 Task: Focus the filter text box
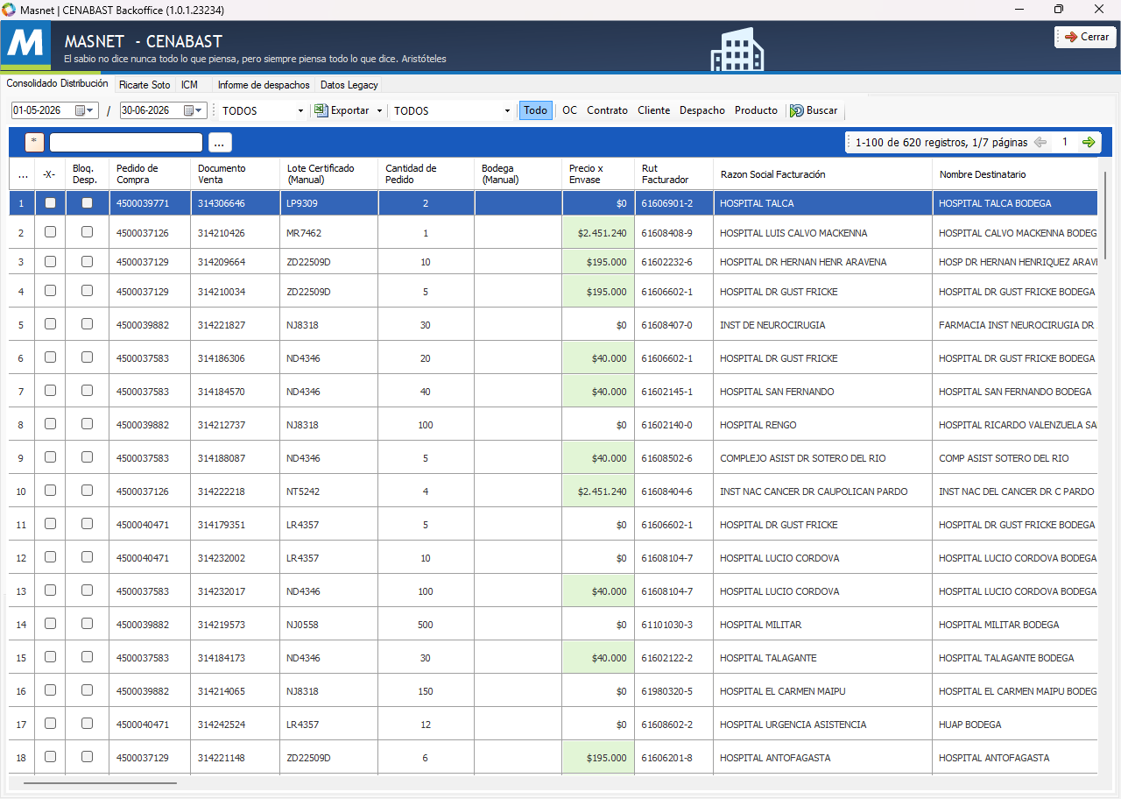click(x=126, y=142)
